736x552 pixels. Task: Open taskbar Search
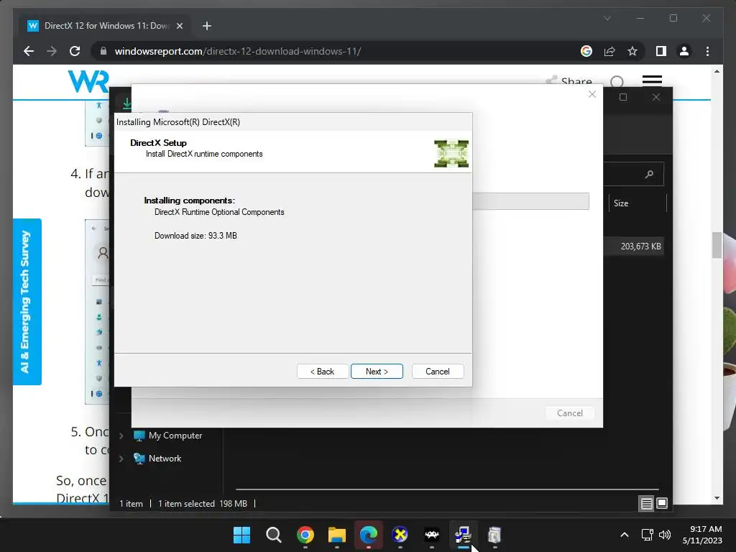coord(274,535)
